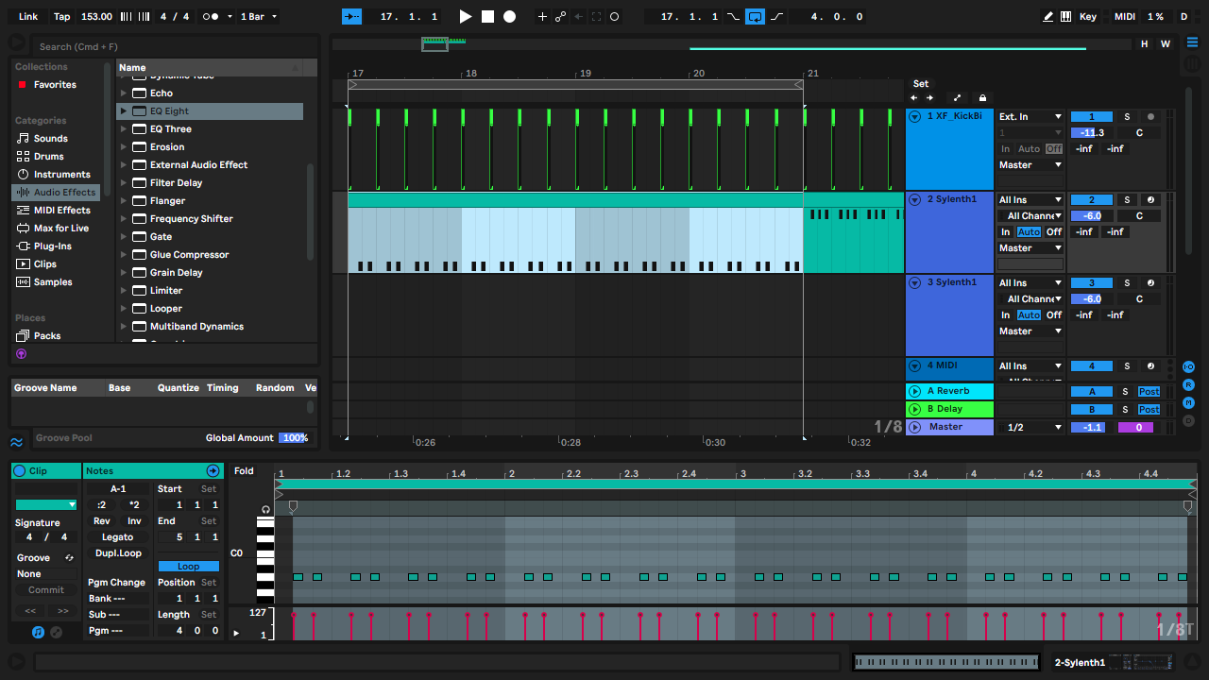Viewport: 1209px width, 680px height.
Task: Expand the EQ Eight folder
Action: (123, 111)
